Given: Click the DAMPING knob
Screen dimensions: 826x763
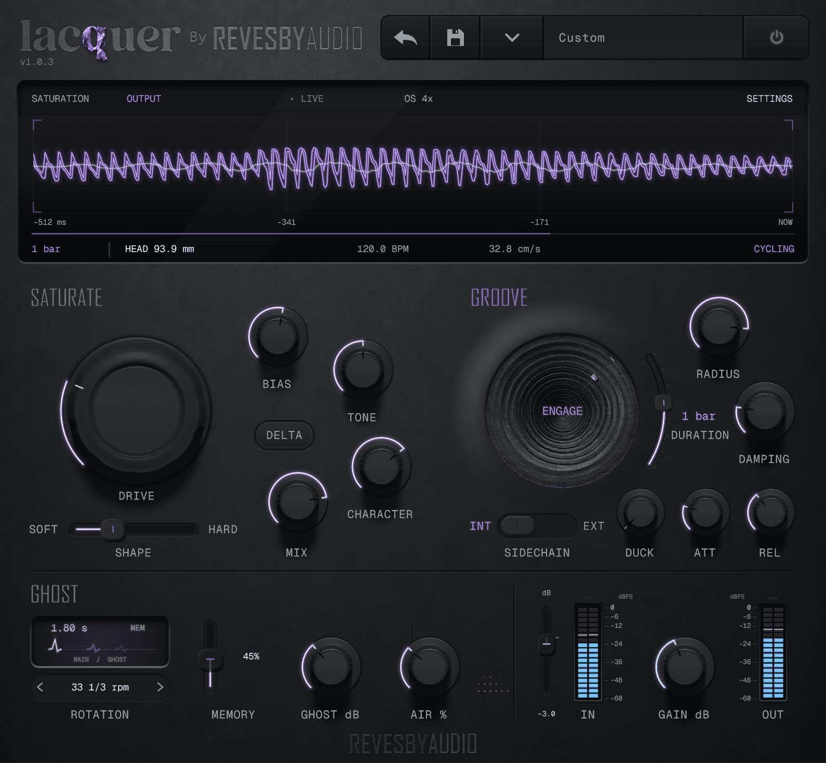Looking at the screenshot, I should pyautogui.click(x=765, y=412).
